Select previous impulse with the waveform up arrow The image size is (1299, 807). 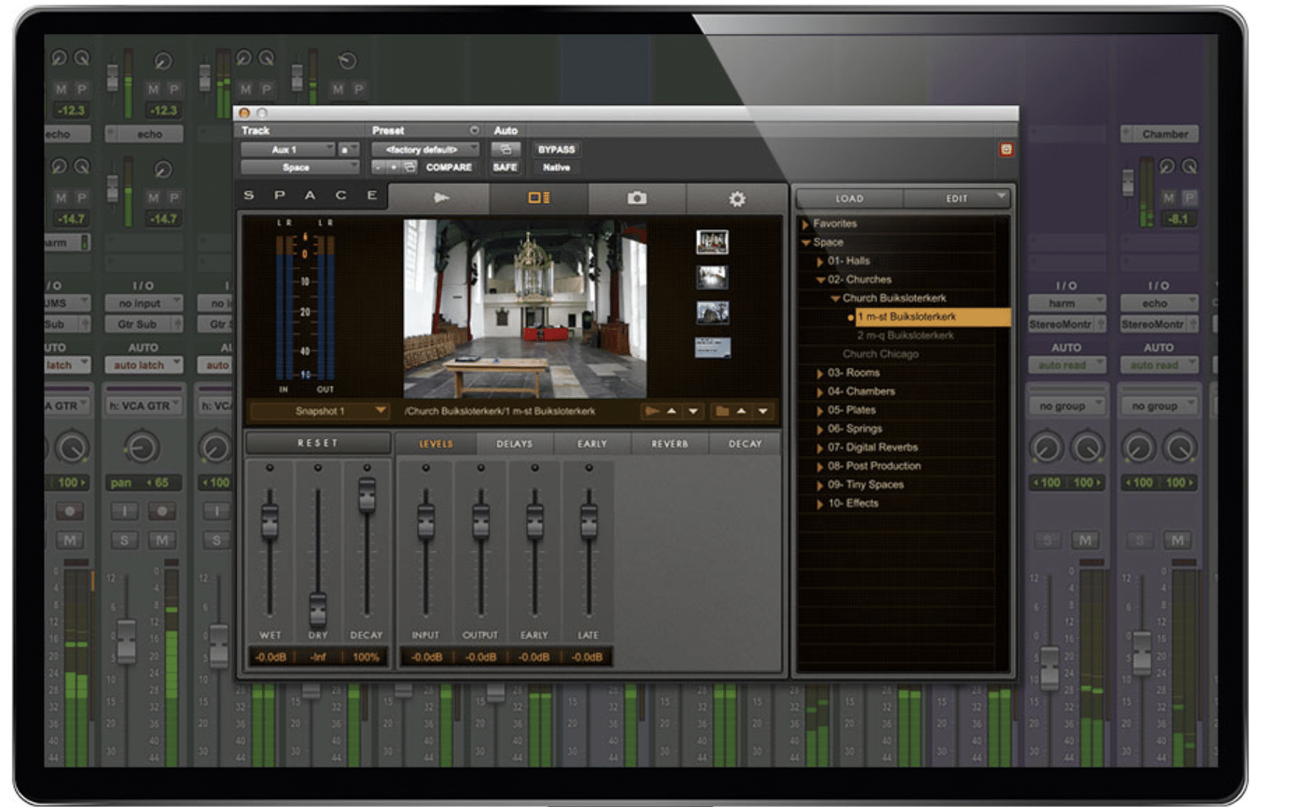pyautogui.click(x=672, y=411)
